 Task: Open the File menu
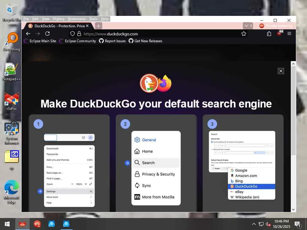(x=26, y=19)
